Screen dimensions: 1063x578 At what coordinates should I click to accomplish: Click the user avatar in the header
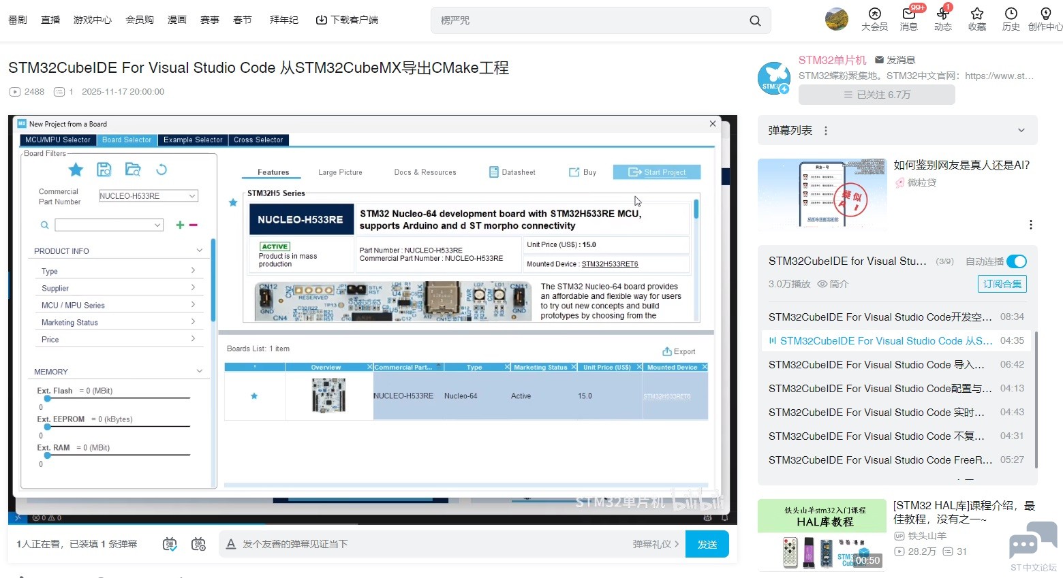[837, 19]
